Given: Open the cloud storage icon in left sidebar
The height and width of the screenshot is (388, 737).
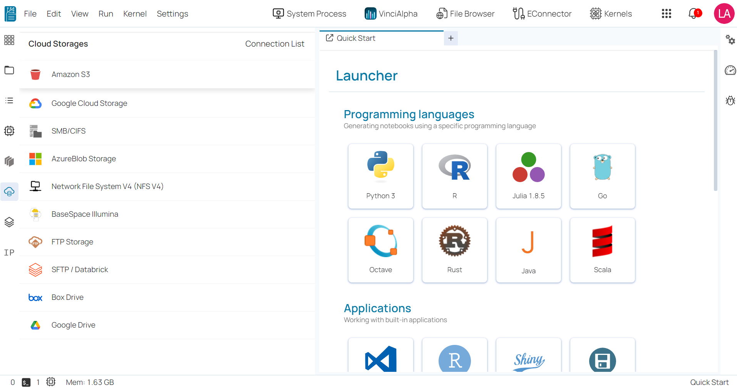Looking at the screenshot, I should click(9, 192).
